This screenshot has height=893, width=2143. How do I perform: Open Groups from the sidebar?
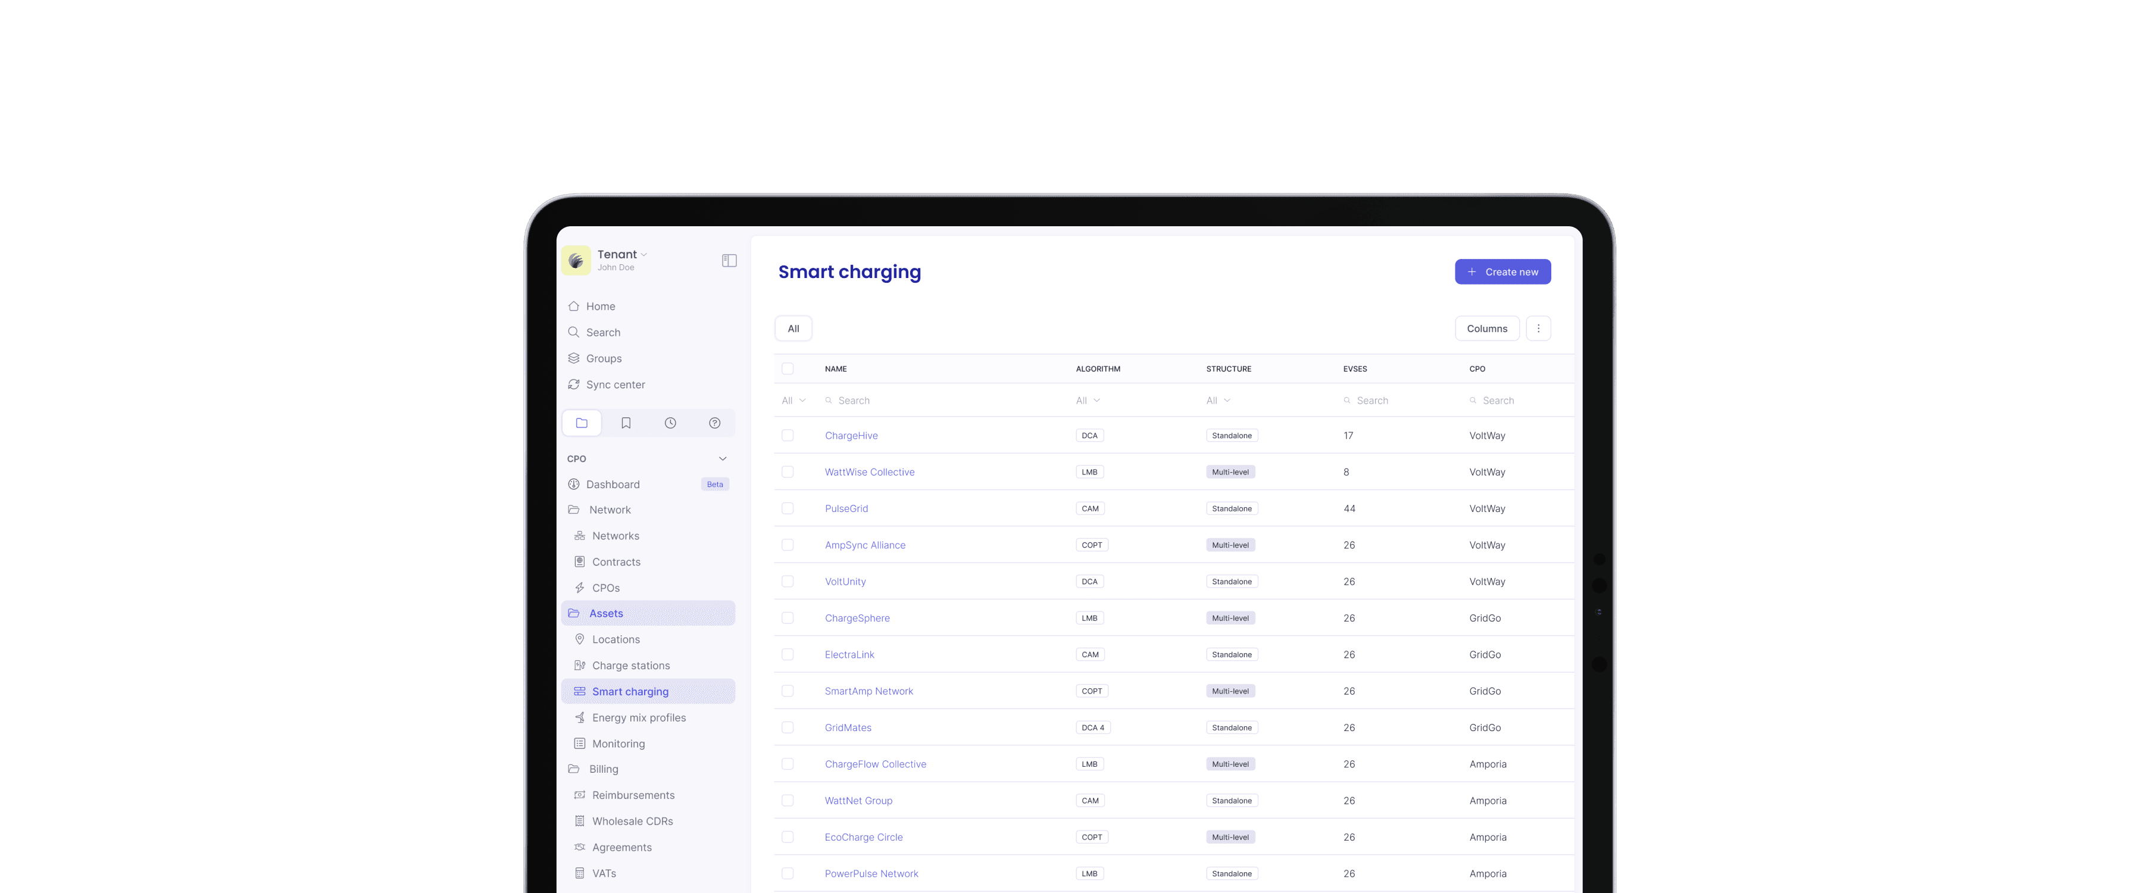[x=603, y=359]
